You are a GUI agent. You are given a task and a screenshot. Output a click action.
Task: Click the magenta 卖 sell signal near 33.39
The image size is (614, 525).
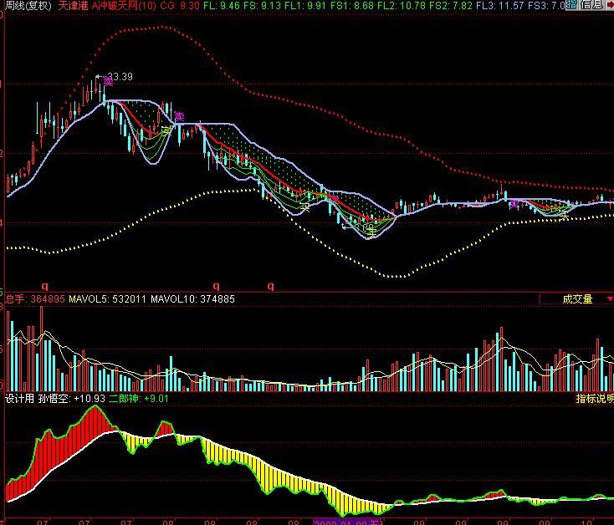click(x=108, y=82)
